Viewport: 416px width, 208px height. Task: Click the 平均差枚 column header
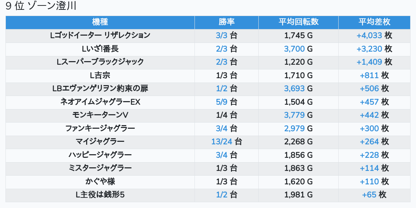tap(374, 22)
